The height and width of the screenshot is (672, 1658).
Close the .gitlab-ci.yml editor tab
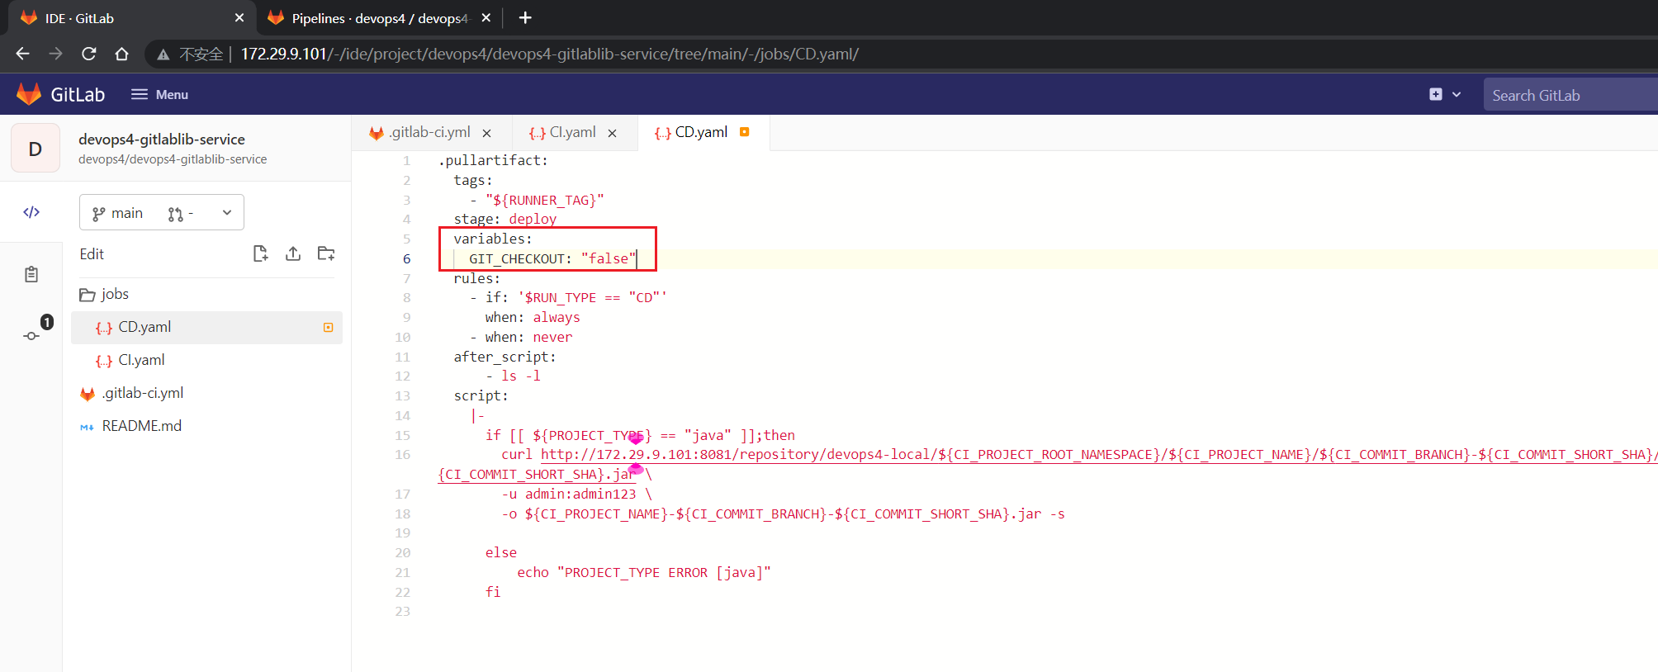click(x=486, y=133)
